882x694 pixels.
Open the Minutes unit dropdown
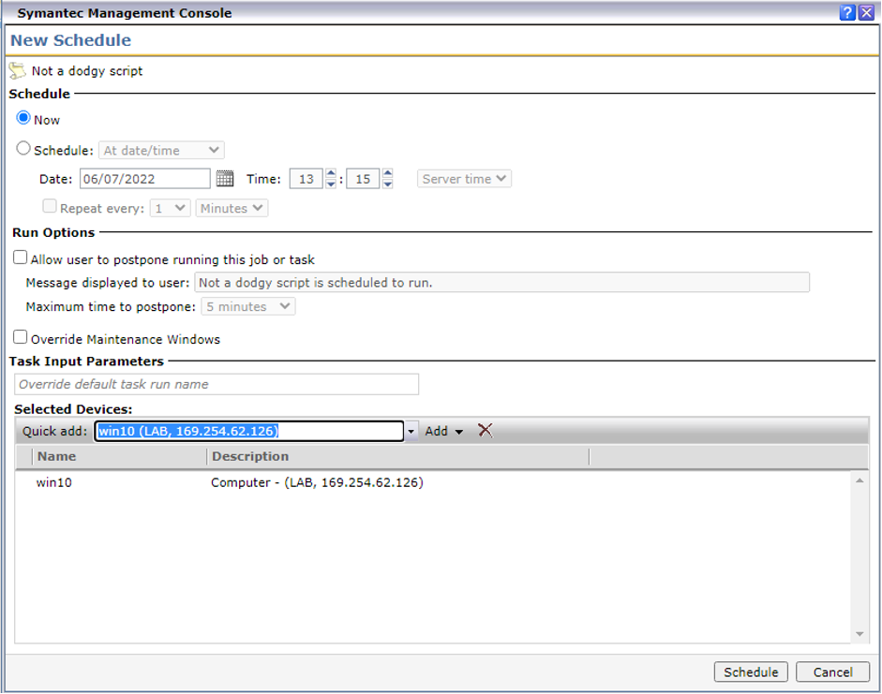click(232, 209)
